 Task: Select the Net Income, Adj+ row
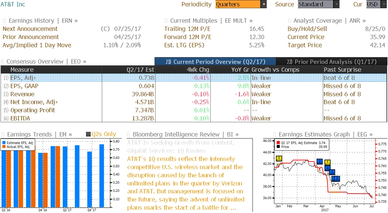coord(194,102)
